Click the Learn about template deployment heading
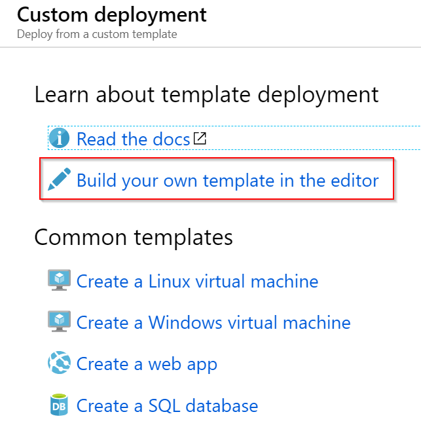 pos(206,95)
